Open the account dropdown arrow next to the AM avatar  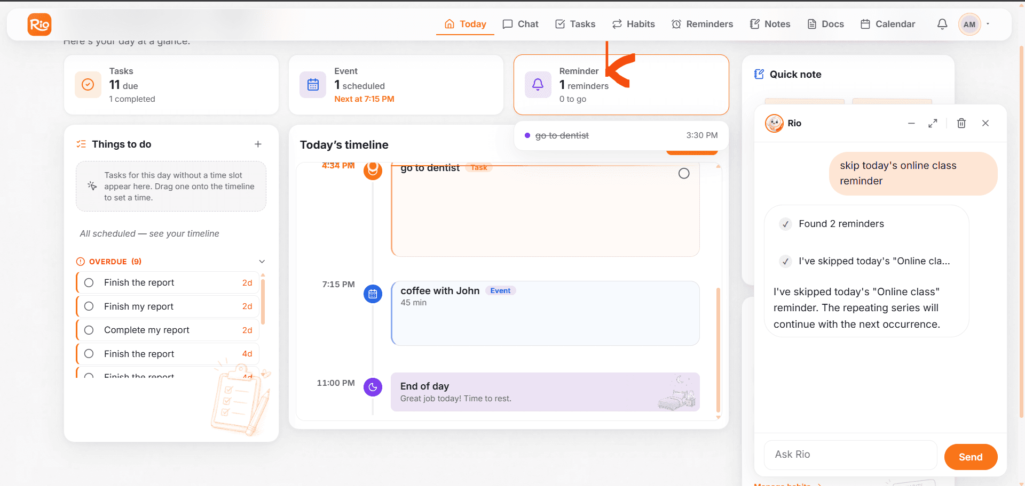click(x=988, y=24)
